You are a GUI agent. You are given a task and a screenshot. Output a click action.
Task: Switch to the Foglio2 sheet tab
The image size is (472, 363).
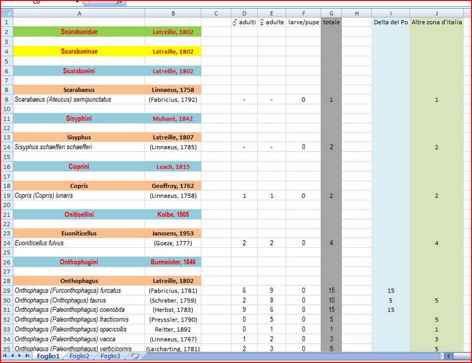click(79, 356)
